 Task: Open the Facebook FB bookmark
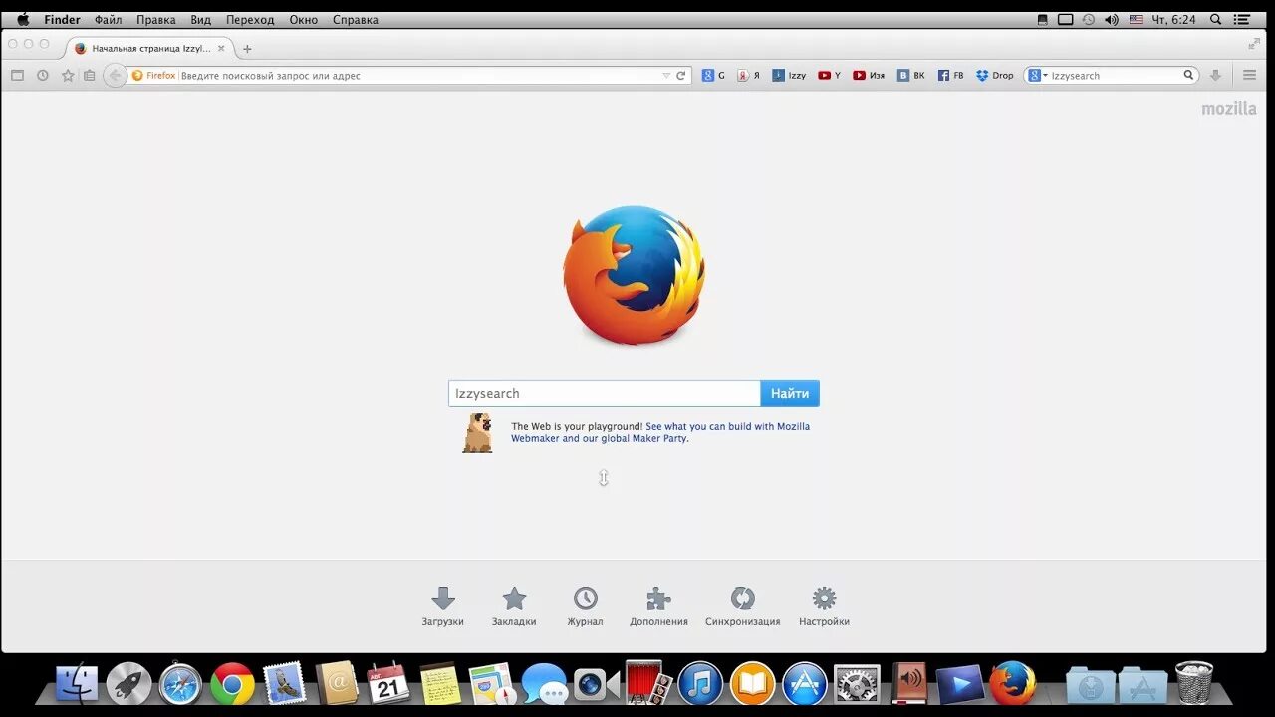click(x=951, y=76)
